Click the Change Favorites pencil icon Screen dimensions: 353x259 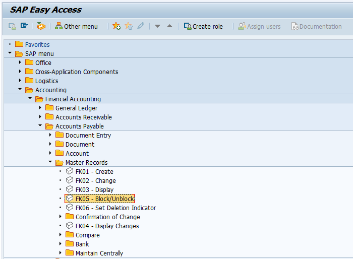point(141,26)
